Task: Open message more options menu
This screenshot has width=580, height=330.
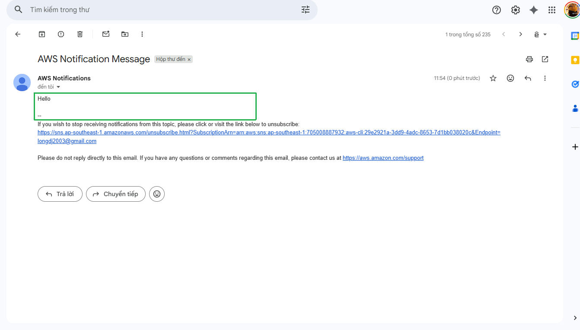Action: 545,78
